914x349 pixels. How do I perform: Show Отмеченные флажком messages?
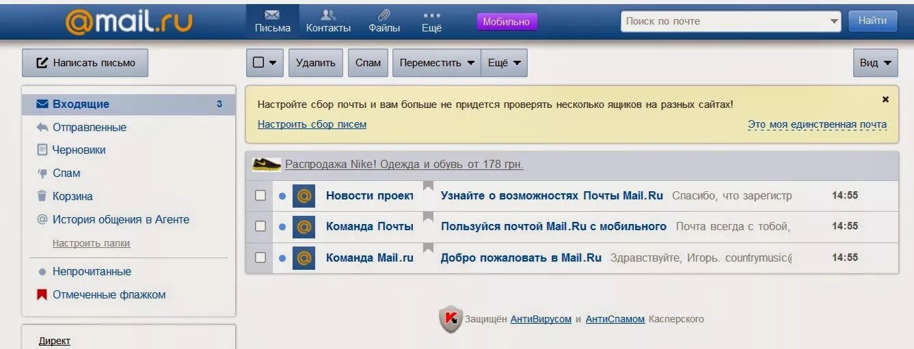click(109, 295)
